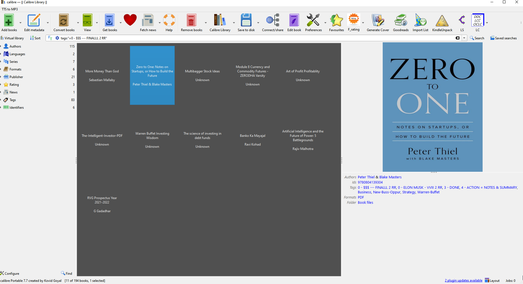Click the Favourites star icon

coord(337,20)
